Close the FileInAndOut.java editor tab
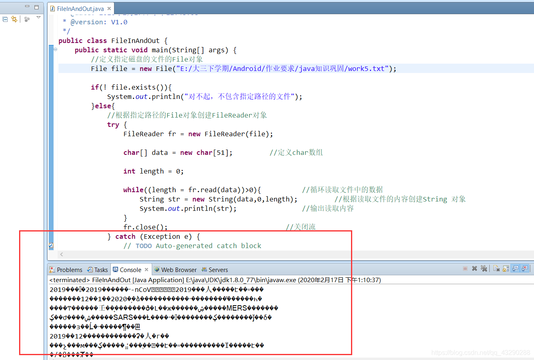The height and width of the screenshot is (360, 534). point(110,9)
